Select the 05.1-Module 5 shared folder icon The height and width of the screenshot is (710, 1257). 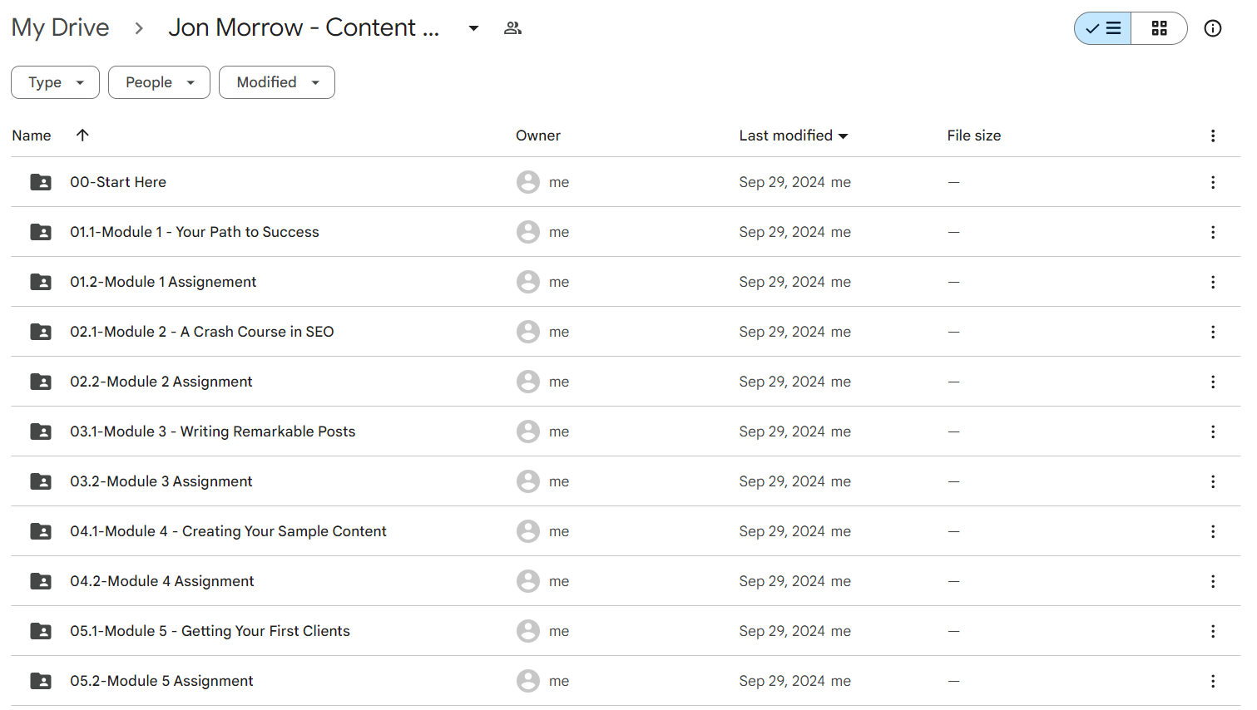pyautogui.click(x=41, y=631)
